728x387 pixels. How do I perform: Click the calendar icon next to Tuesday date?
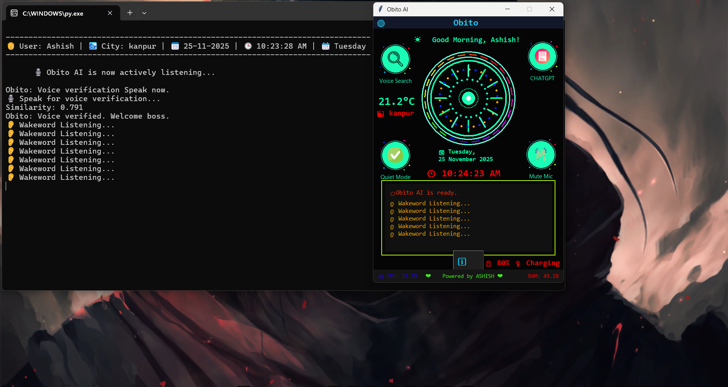[441, 152]
